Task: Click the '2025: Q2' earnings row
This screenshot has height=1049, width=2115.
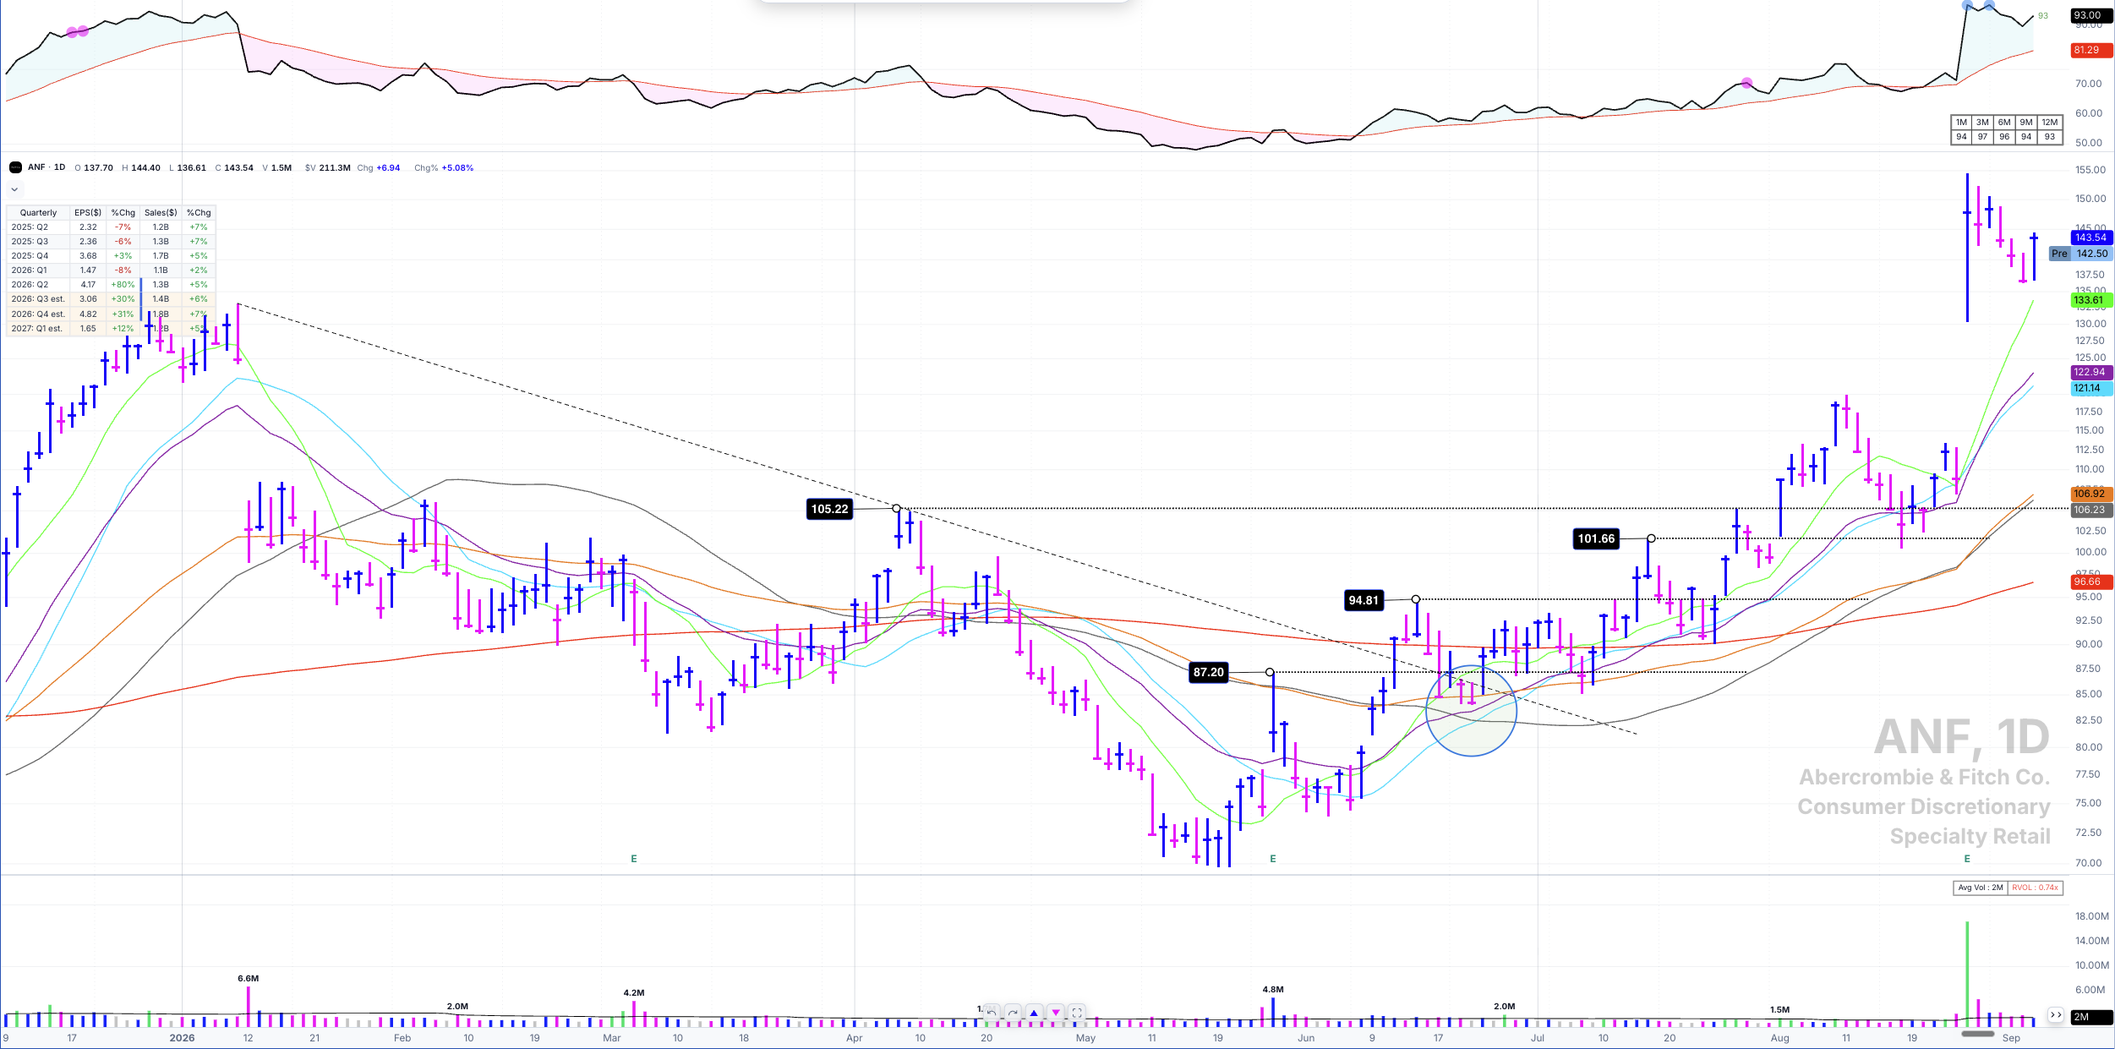Action: (112, 227)
